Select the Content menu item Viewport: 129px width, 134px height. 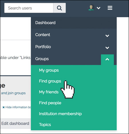[x=43, y=35]
